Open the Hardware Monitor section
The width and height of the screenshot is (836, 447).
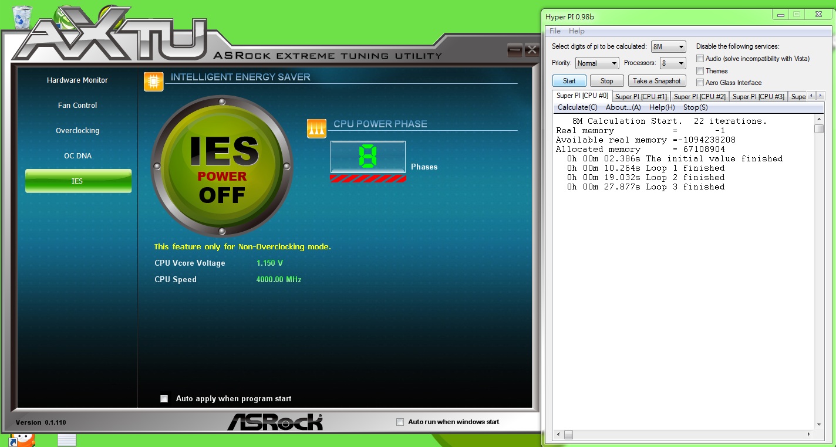pos(77,80)
